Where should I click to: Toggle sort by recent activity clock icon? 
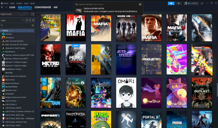pos(30,20)
